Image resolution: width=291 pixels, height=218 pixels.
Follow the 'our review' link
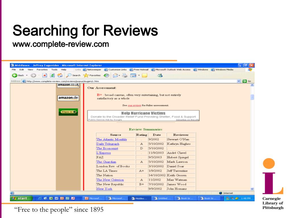pos(134,105)
